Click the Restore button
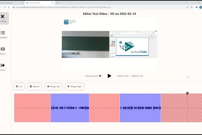202x135 pixels. tap(35, 86)
